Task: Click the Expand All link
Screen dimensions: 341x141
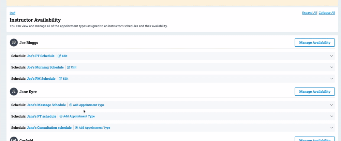Action: pos(310,13)
